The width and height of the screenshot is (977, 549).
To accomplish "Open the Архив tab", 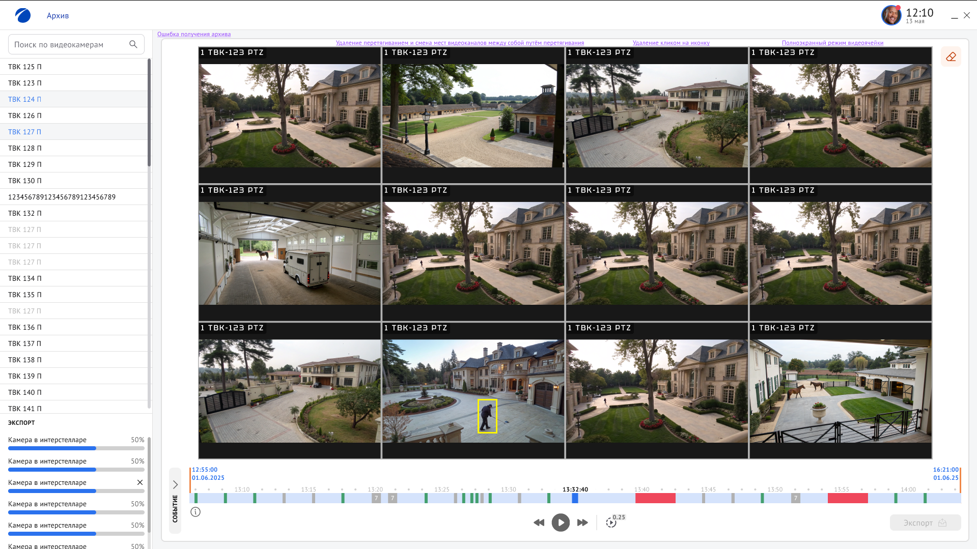I will pos(58,16).
